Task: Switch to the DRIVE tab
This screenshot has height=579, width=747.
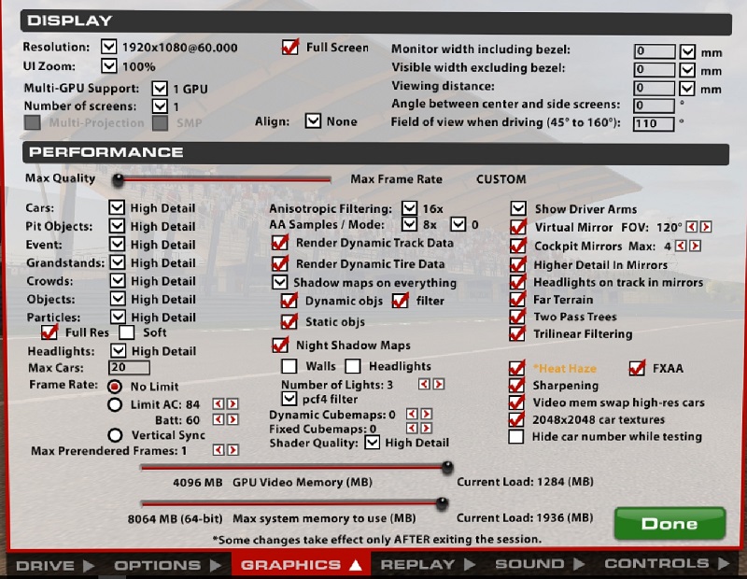Action: (55, 566)
